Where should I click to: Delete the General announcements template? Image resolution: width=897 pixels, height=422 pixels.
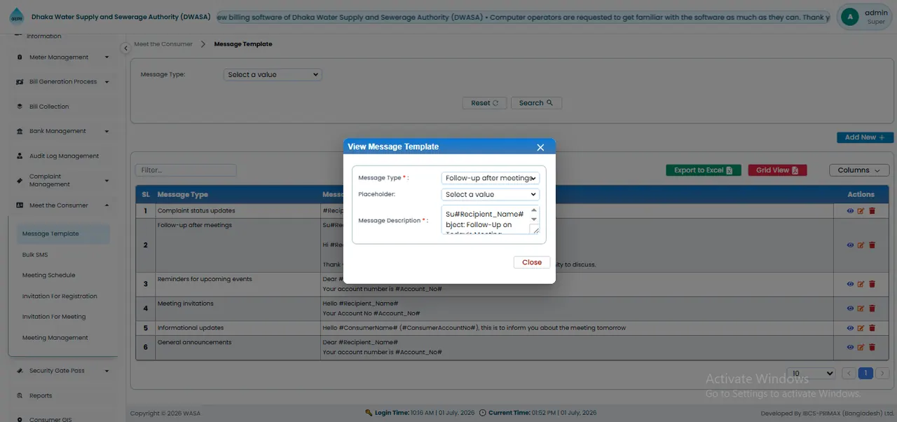click(872, 347)
